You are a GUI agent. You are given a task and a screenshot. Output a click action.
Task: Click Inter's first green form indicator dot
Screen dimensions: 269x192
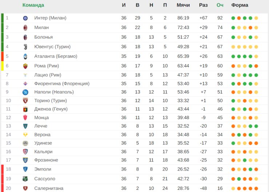pyautogui.click(x=233, y=18)
